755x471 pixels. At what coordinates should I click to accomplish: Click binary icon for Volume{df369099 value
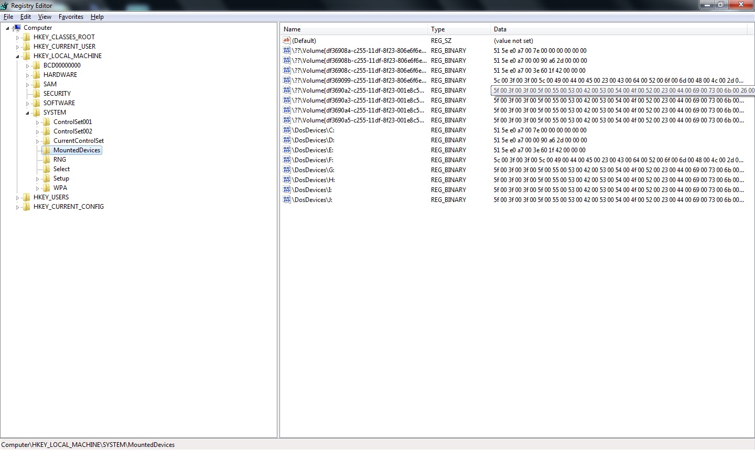click(x=287, y=80)
